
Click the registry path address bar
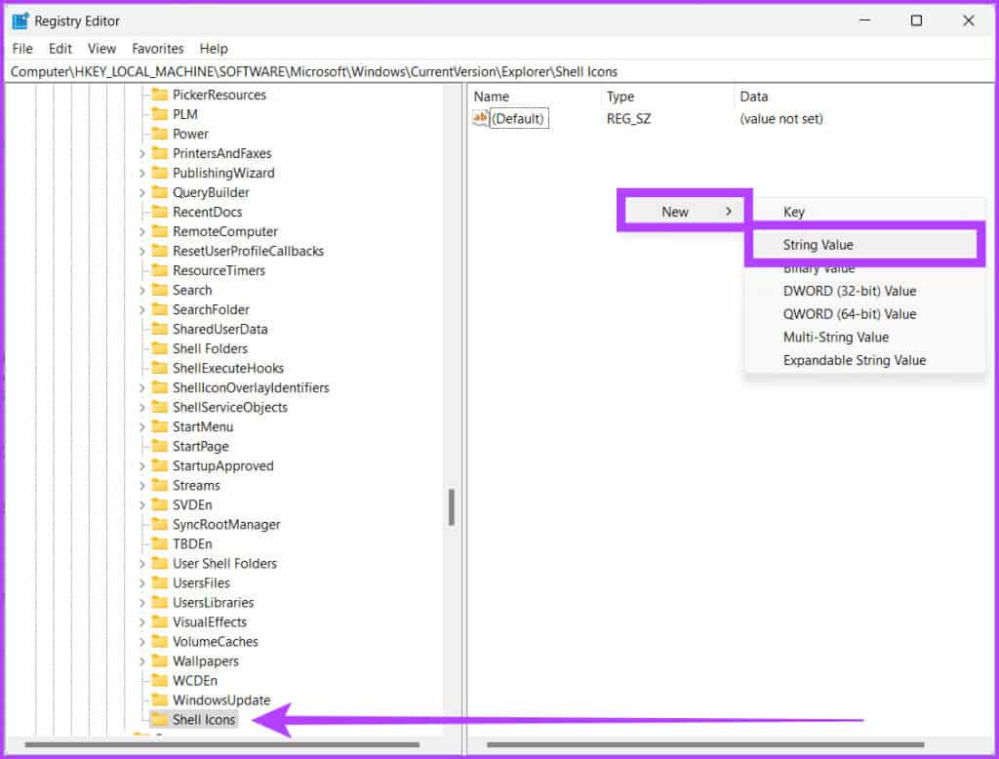499,72
